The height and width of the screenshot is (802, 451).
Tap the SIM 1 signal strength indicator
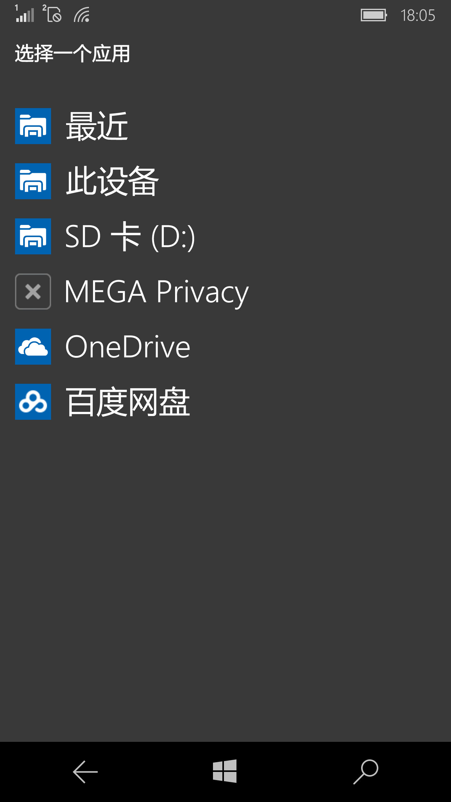click(25, 14)
